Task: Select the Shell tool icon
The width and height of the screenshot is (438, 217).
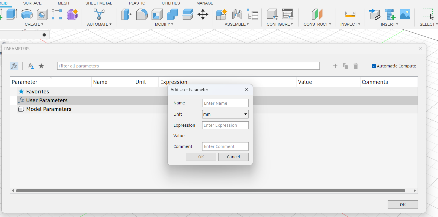Action: (157, 14)
